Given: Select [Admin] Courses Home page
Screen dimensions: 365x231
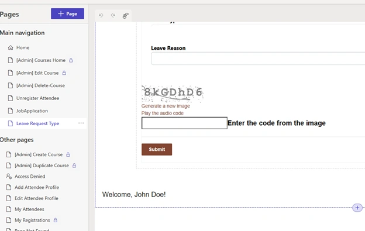Looking at the screenshot, I should click(41, 60).
